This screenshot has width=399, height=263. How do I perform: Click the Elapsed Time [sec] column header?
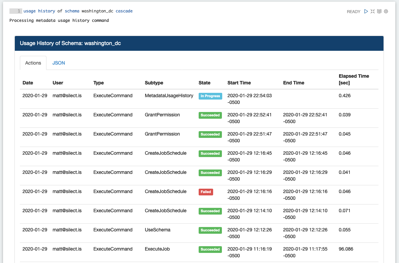click(354, 79)
